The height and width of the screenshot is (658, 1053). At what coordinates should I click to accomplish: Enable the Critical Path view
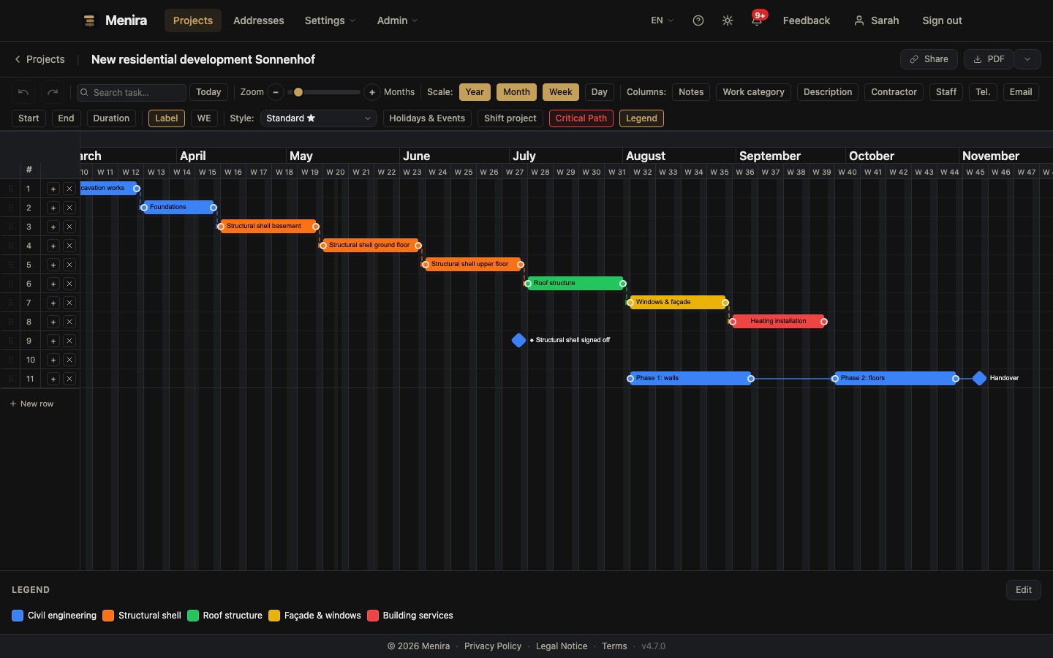(x=581, y=118)
